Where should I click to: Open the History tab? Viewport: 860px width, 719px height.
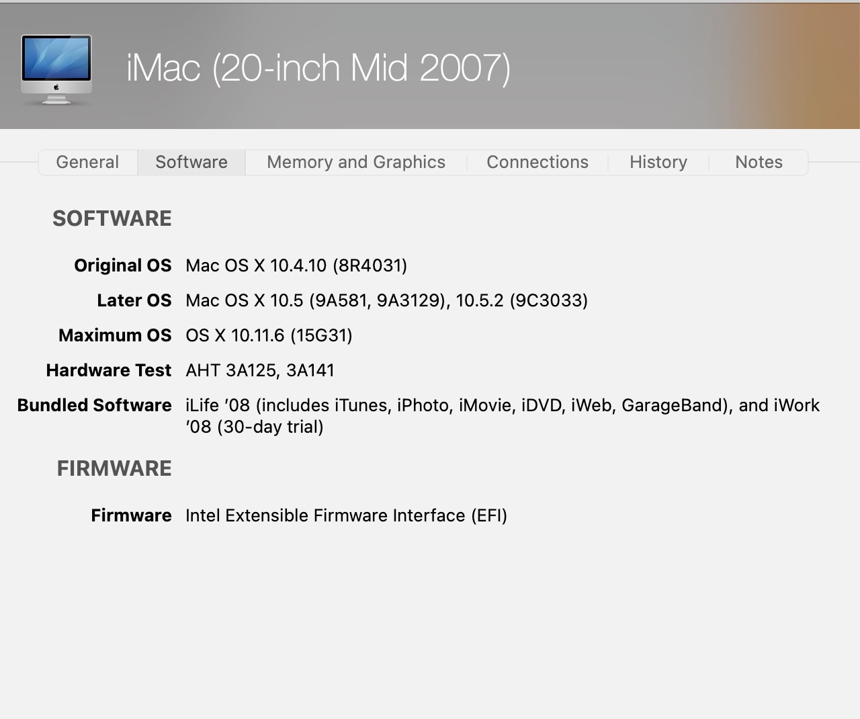(x=658, y=162)
